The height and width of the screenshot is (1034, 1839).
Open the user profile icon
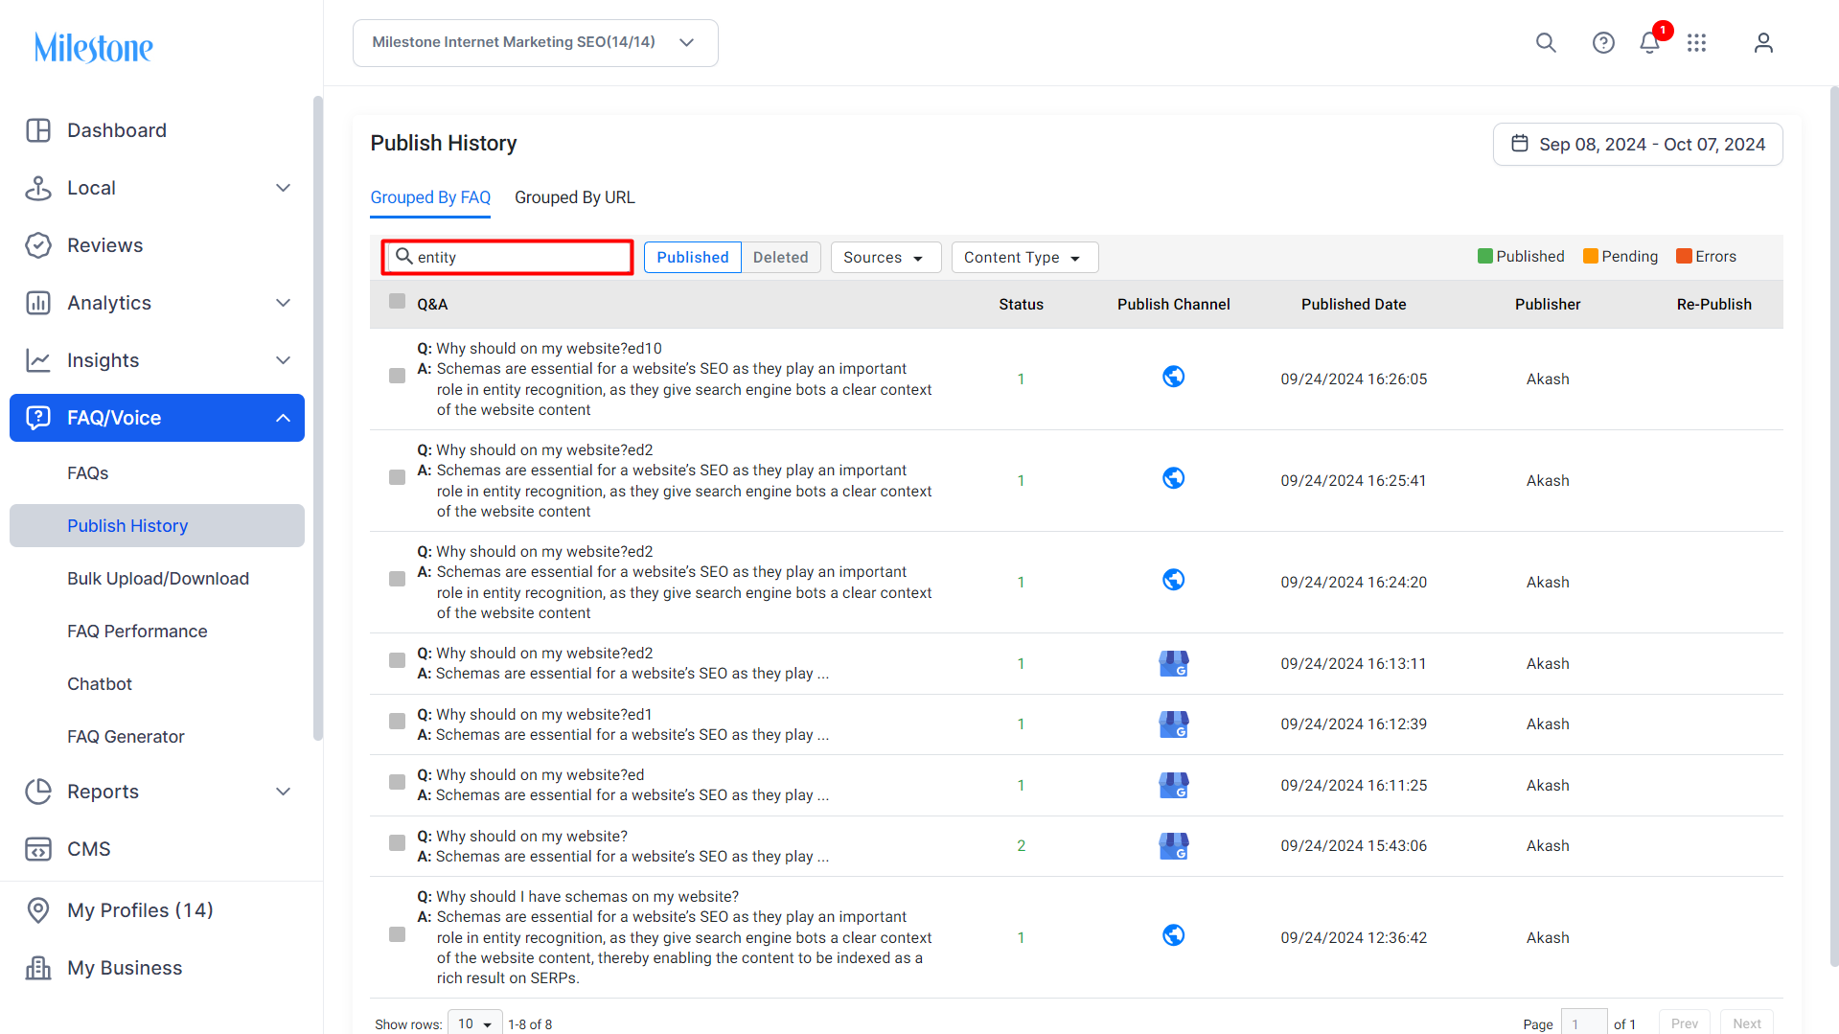tap(1763, 43)
